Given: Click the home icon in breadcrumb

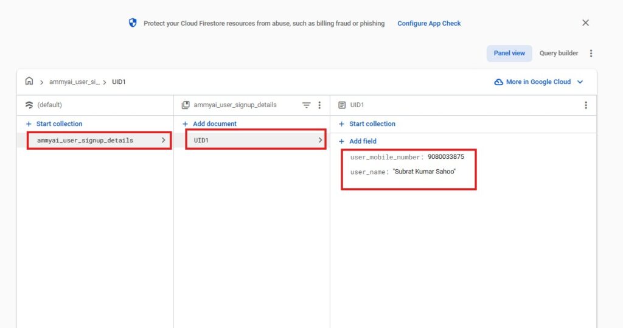Looking at the screenshot, I should pos(29,82).
